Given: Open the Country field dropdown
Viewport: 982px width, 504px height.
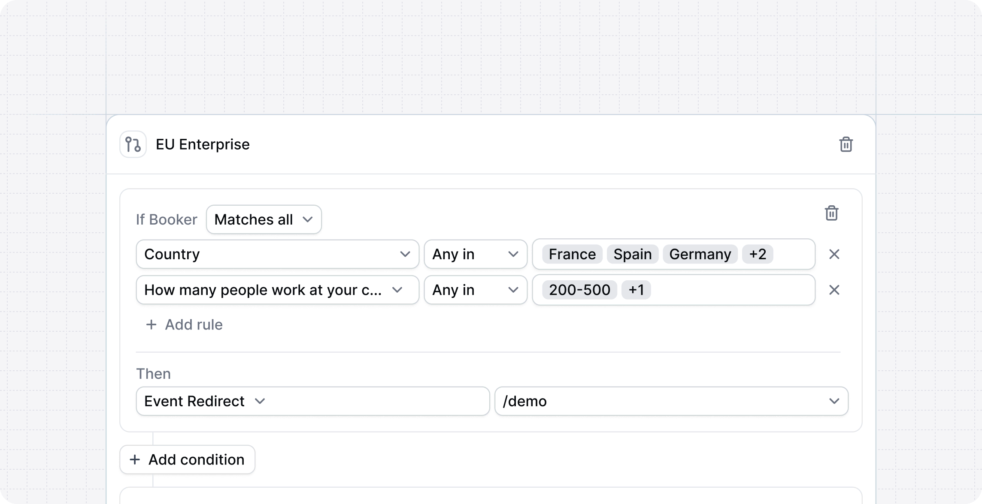Looking at the screenshot, I should coord(277,254).
